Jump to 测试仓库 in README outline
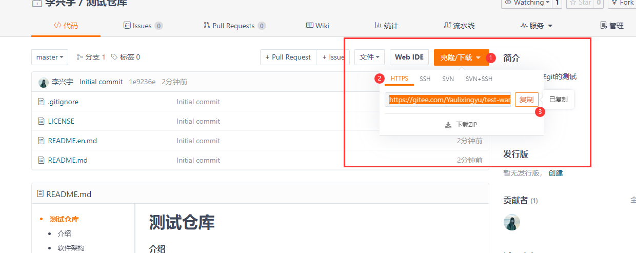 click(x=64, y=219)
